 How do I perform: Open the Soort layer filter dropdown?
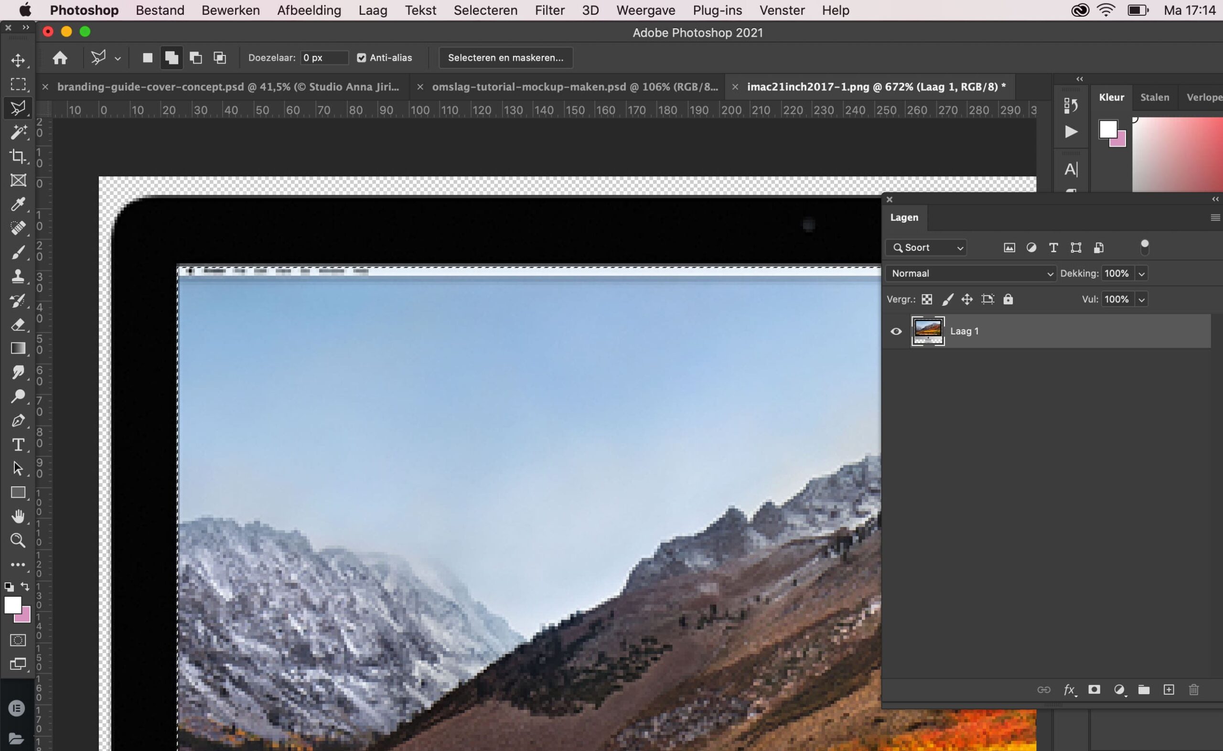tap(926, 247)
